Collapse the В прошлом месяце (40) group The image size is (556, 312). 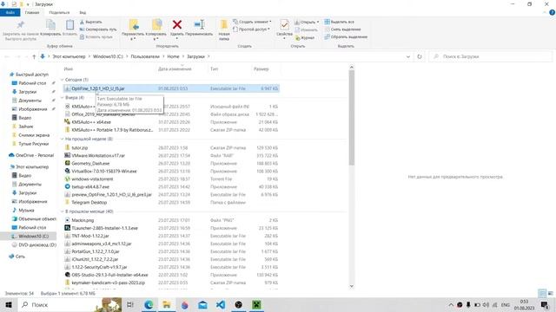point(62,211)
